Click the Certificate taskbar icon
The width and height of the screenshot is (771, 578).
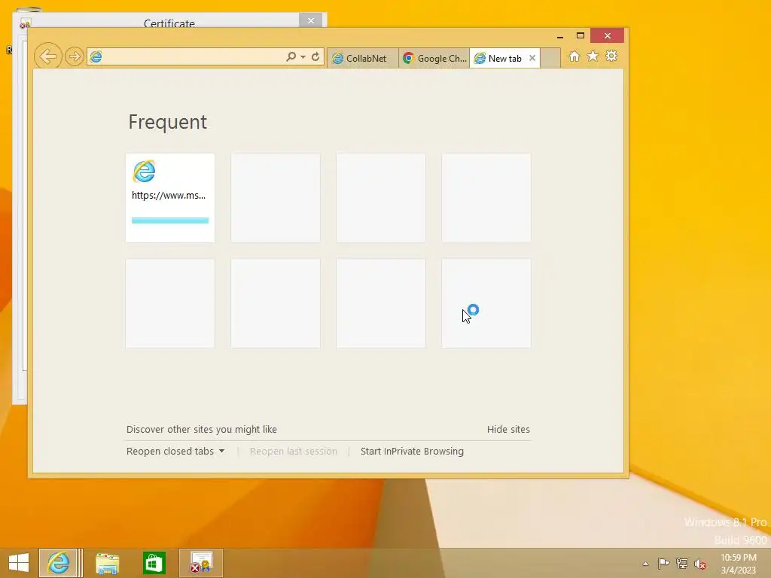coord(201,563)
